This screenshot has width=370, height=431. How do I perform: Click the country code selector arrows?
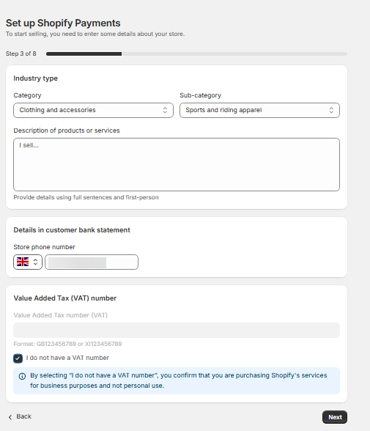click(35, 262)
